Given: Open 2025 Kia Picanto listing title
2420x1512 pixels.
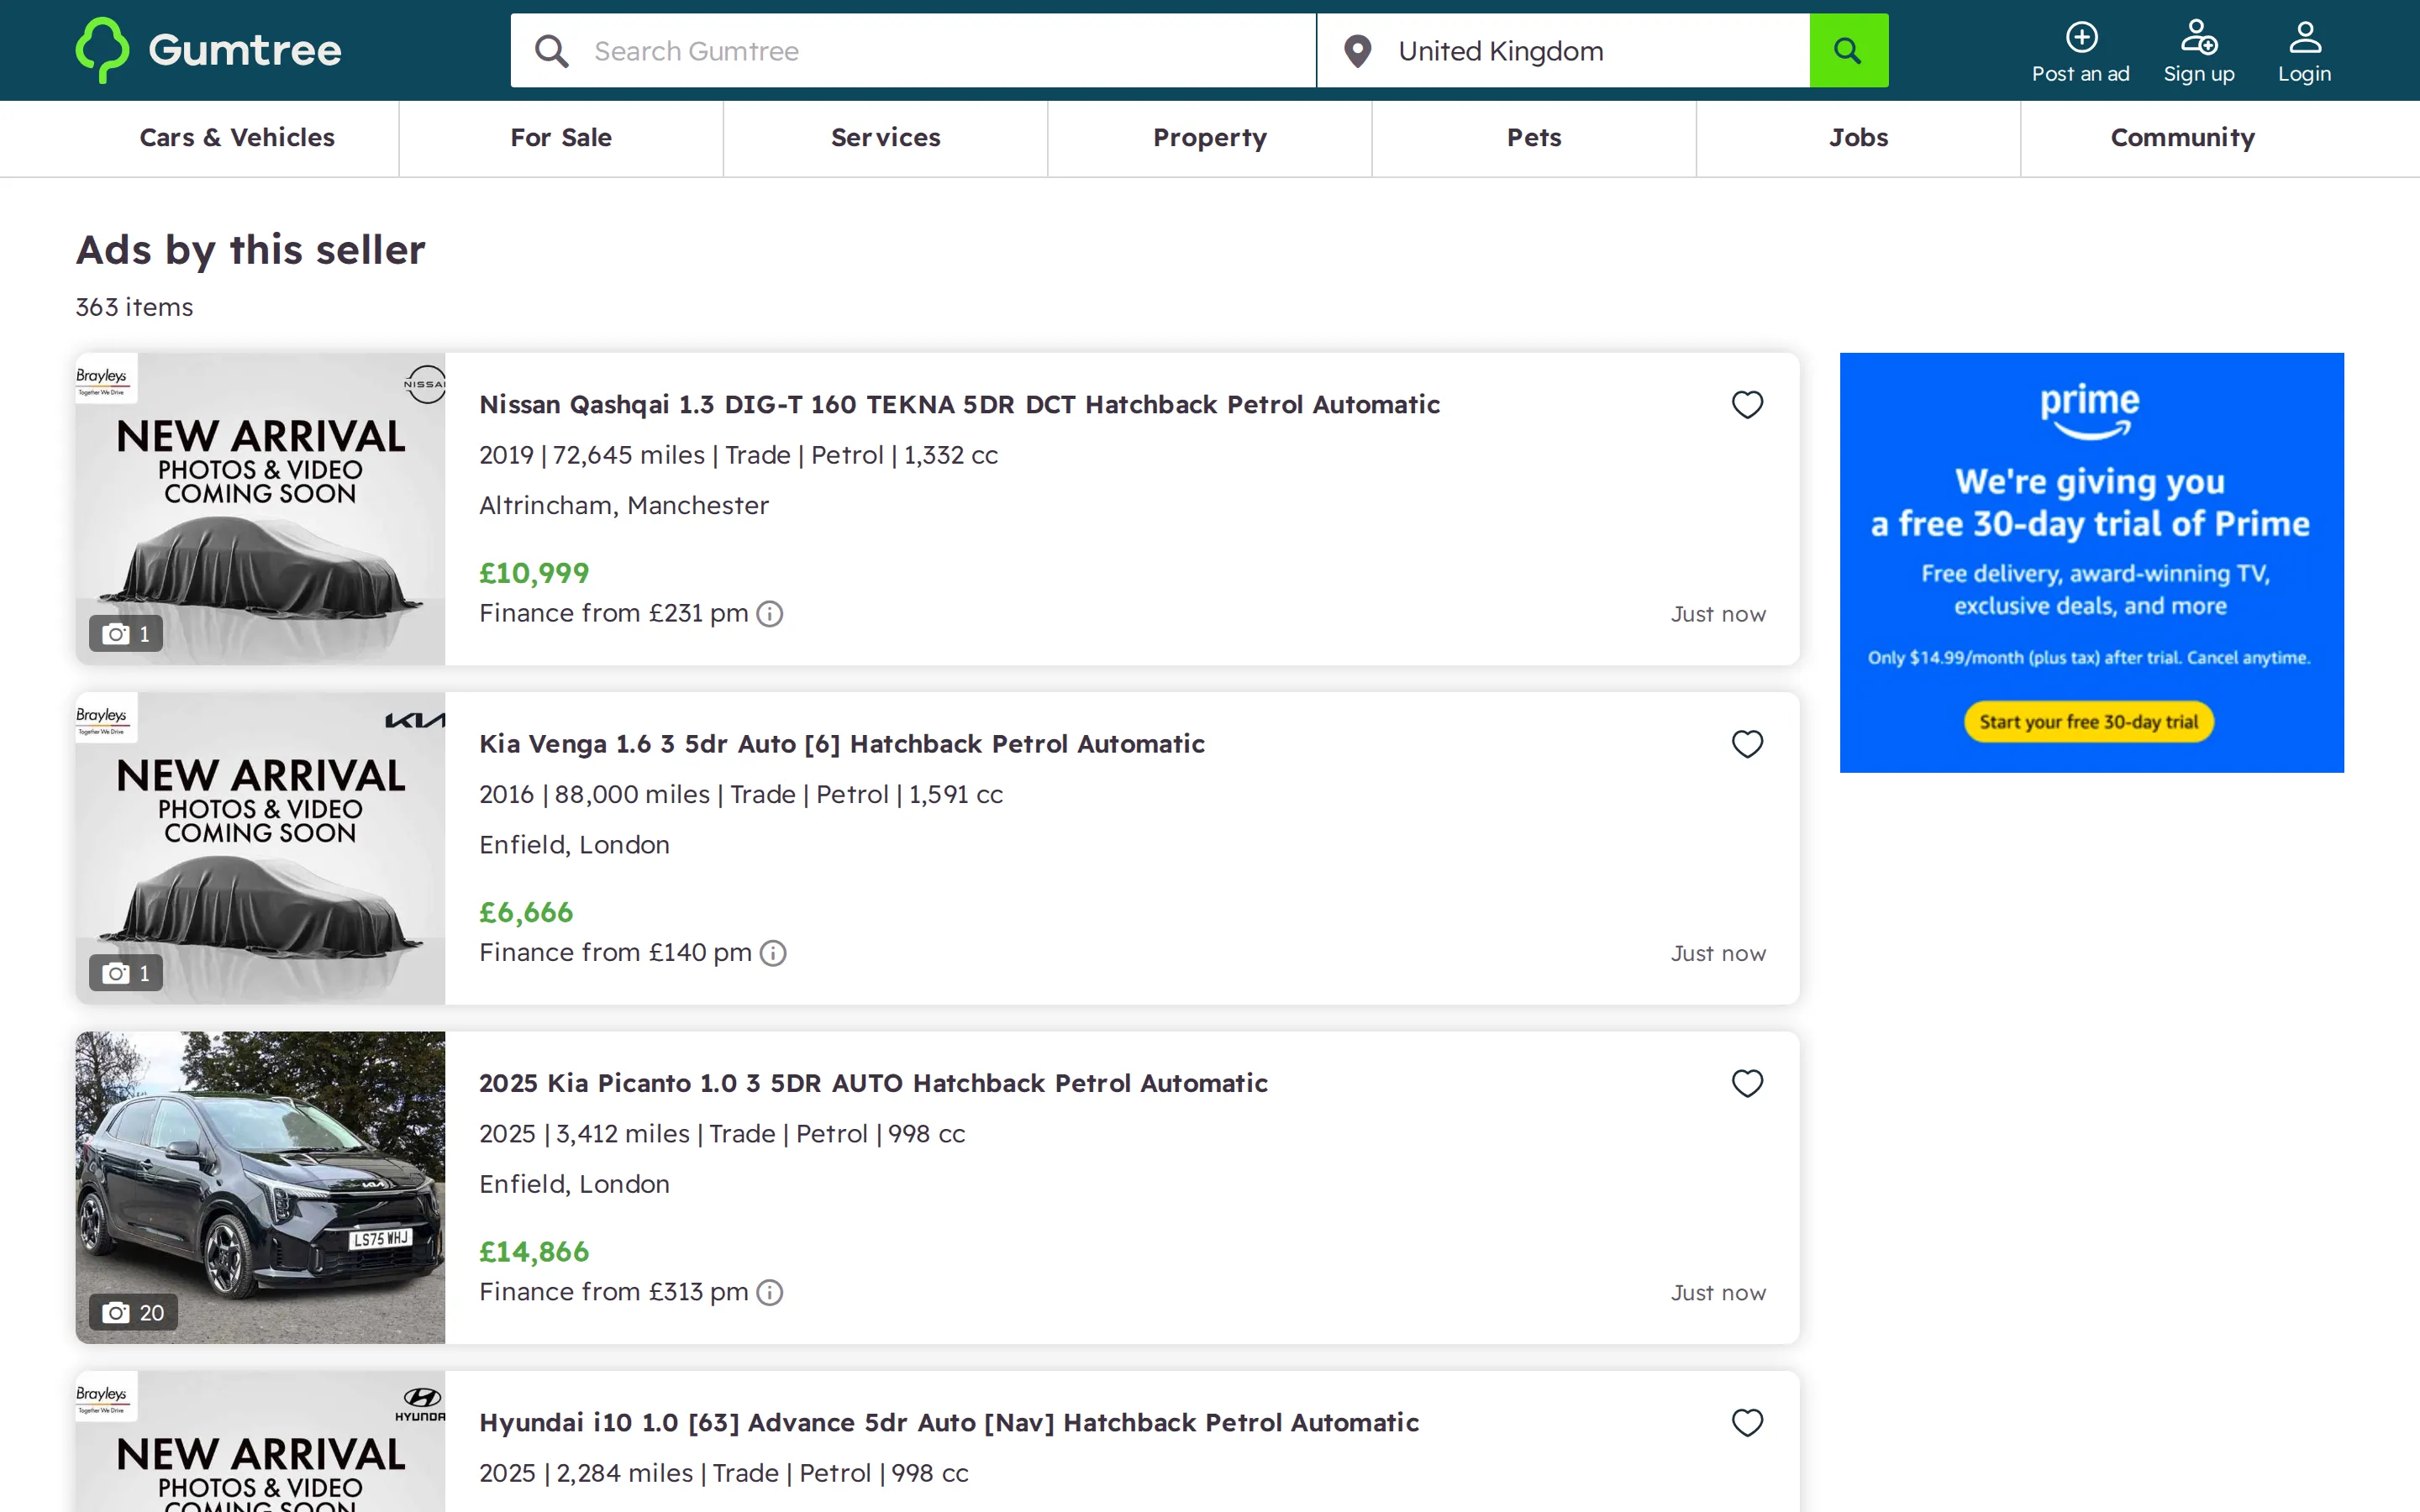Looking at the screenshot, I should click(873, 1084).
